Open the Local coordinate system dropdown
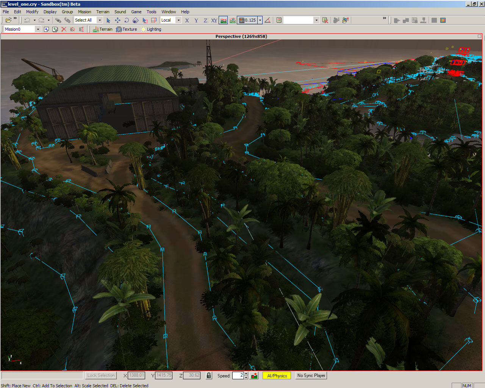 [x=178, y=20]
